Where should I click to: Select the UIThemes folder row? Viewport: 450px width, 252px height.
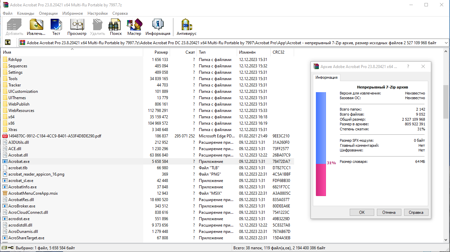click(148, 98)
